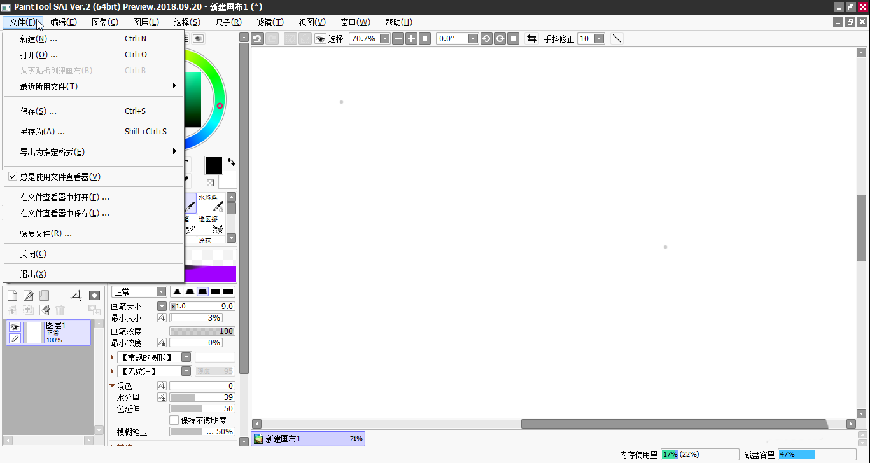
Task: Open the rotation angle dropdown
Action: 473,39
